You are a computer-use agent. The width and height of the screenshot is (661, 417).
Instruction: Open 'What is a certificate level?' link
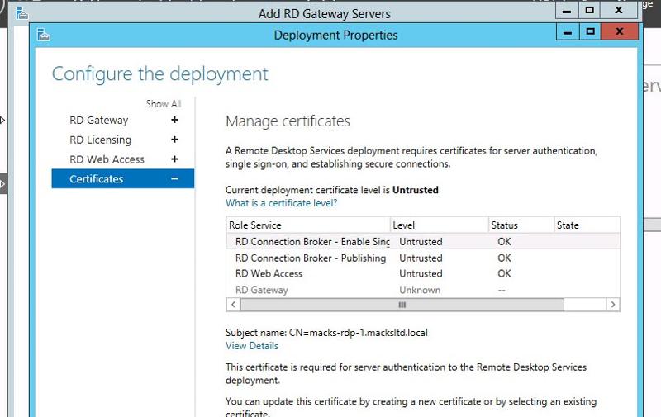[x=281, y=203]
